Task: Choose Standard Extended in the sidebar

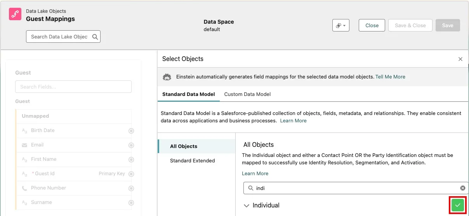Action: coord(192,161)
